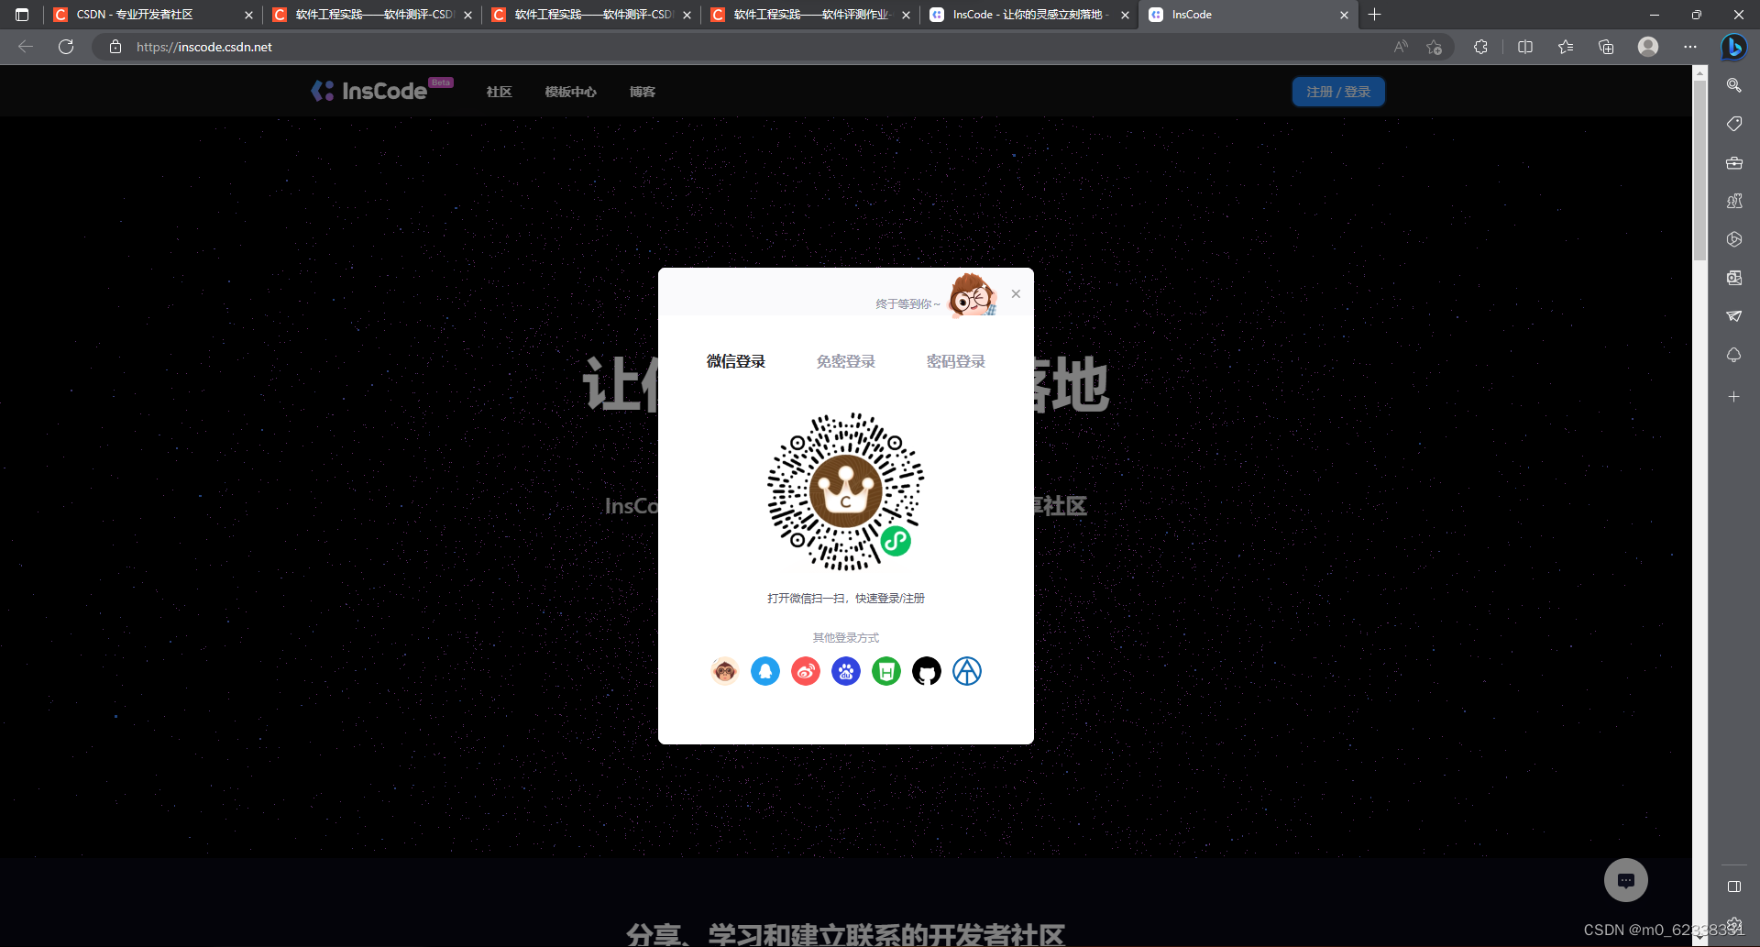Viewport: 1760px width, 947px height.
Task: Select Weibo login icon
Action: (806, 670)
